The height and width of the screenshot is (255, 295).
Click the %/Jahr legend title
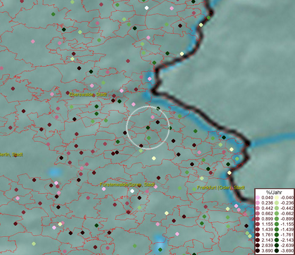(x=274, y=192)
